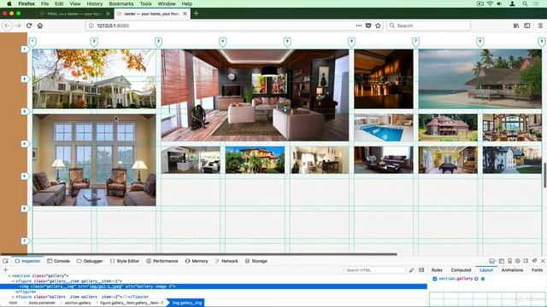Screen dimensions: 547x307
Task: Open the Bookmarks menu
Action: pyautogui.click(x=121, y=3)
